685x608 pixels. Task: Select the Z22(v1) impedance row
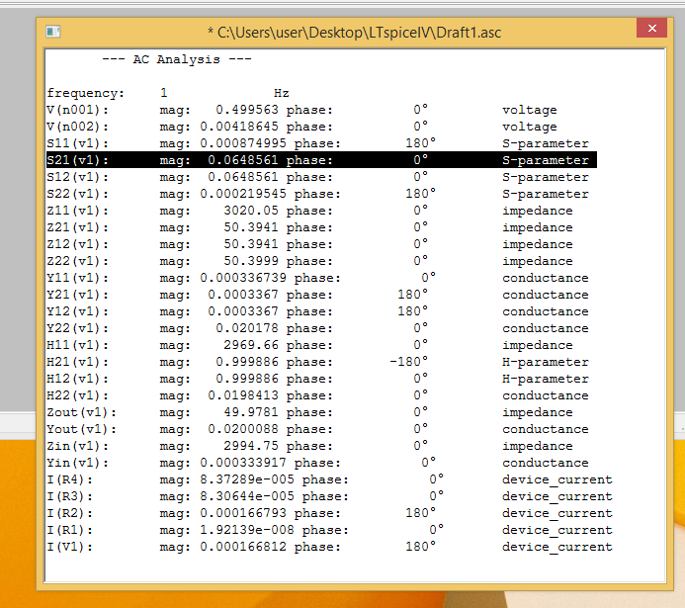point(309,261)
